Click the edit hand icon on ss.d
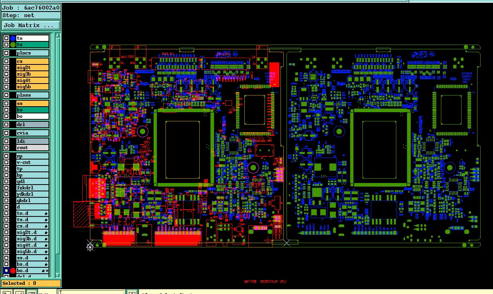493x294 pixels. 46,258
